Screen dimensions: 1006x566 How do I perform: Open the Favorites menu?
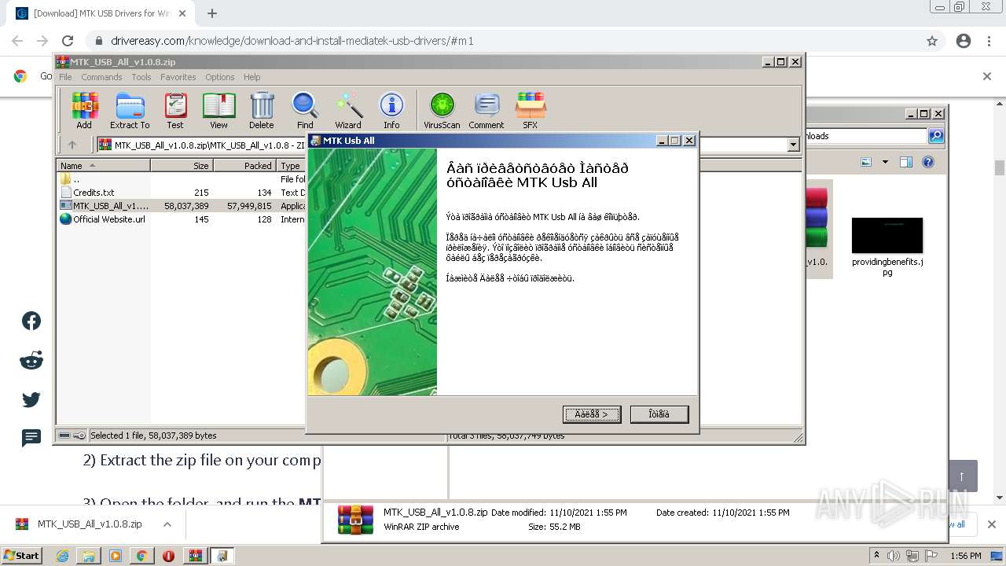tap(178, 77)
